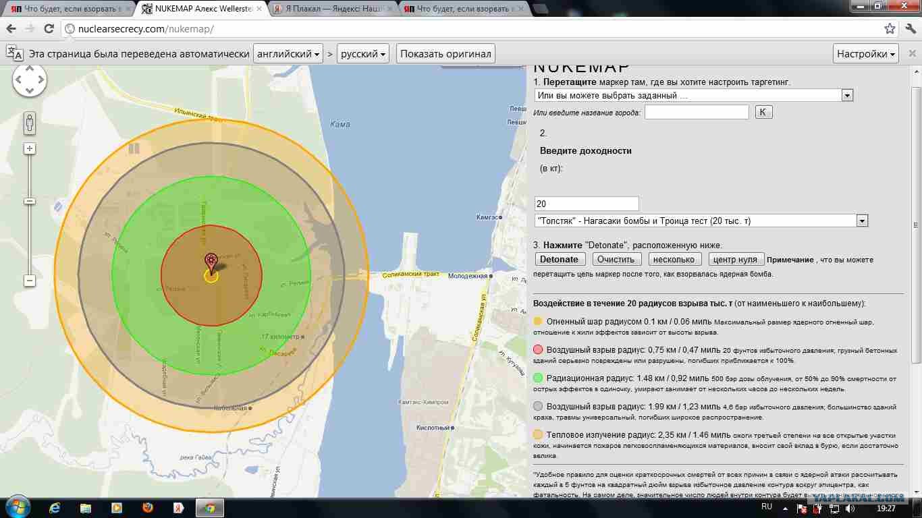
Task: Launch Internet Explorer from the taskbar
Action: pyautogui.click(x=55, y=508)
